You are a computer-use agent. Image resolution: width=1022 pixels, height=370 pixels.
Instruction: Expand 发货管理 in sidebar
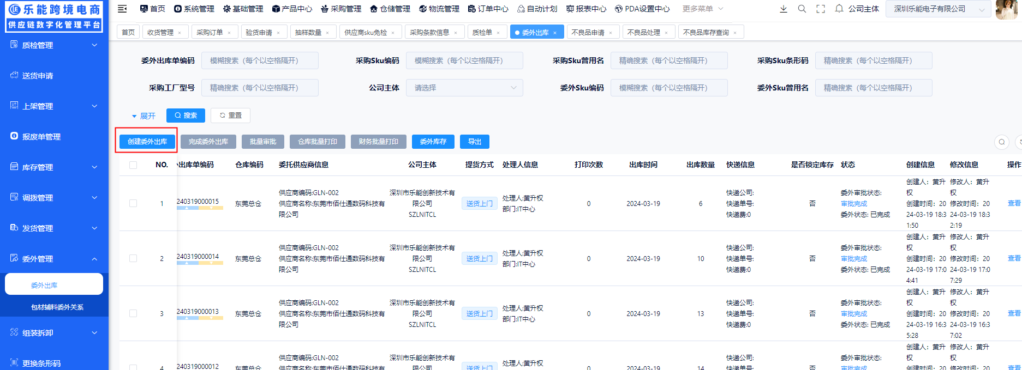(x=54, y=228)
